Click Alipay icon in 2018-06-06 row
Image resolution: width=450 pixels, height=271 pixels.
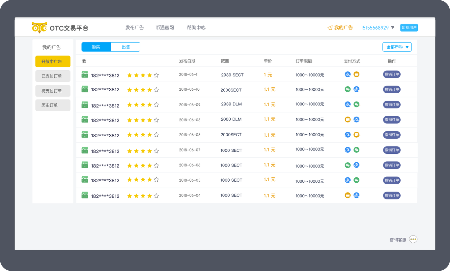click(356, 165)
